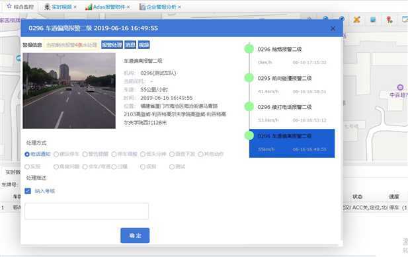Close the Adas报警附件 tab with its x
Screen dimensions: 408x257
[x=128, y=7]
